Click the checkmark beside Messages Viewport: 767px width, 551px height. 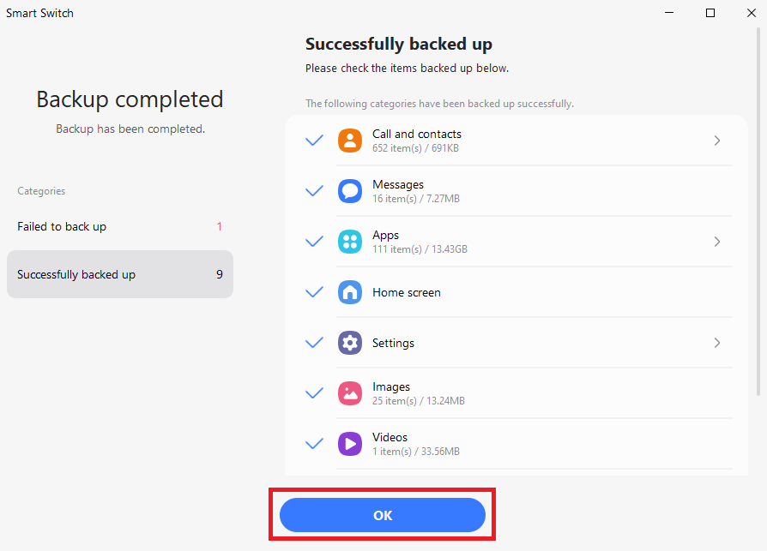click(x=314, y=191)
